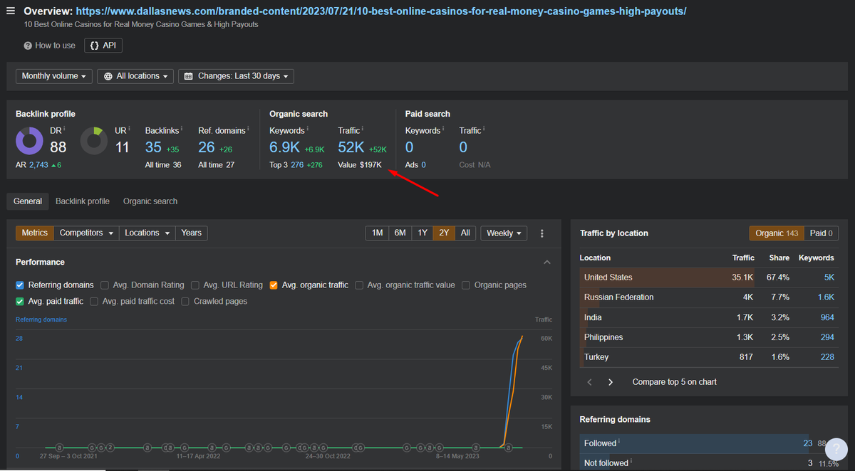Image resolution: width=855 pixels, height=471 pixels.
Task: Collapse the Performance section chevron
Action: [547, 263]
